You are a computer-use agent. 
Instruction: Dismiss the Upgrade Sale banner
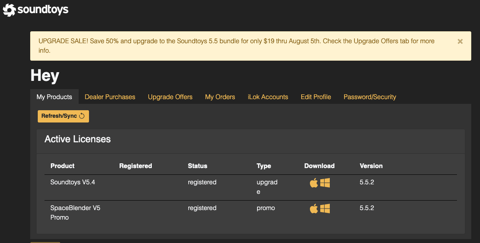[x=460, y=41]
